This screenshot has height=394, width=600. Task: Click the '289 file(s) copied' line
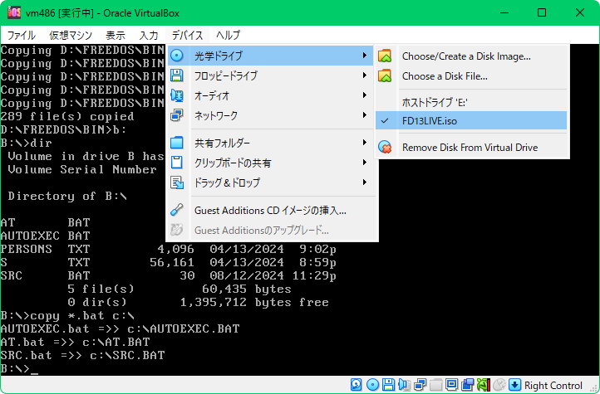(x=67, y=116)
